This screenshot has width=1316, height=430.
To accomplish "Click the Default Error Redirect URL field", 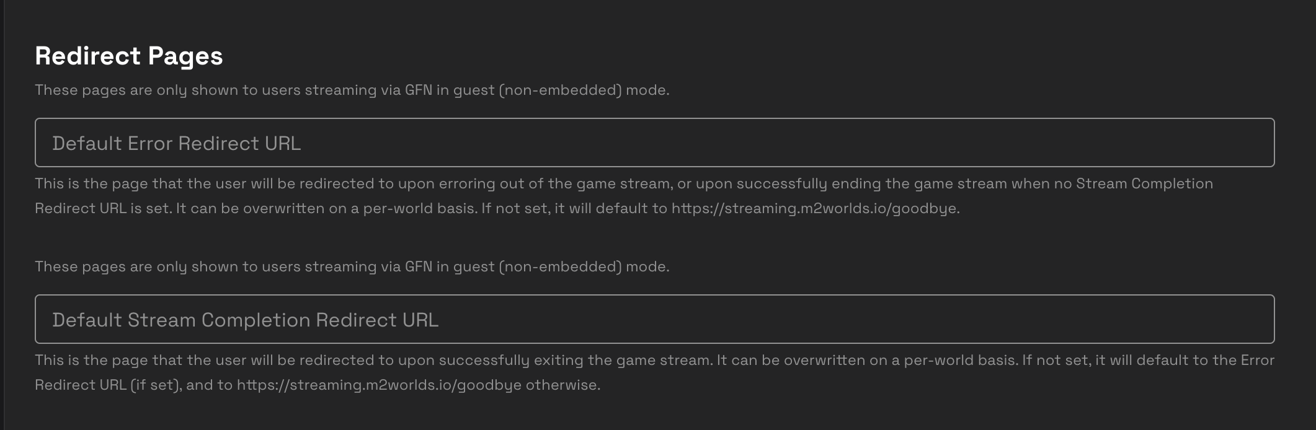I will [654, 143].
